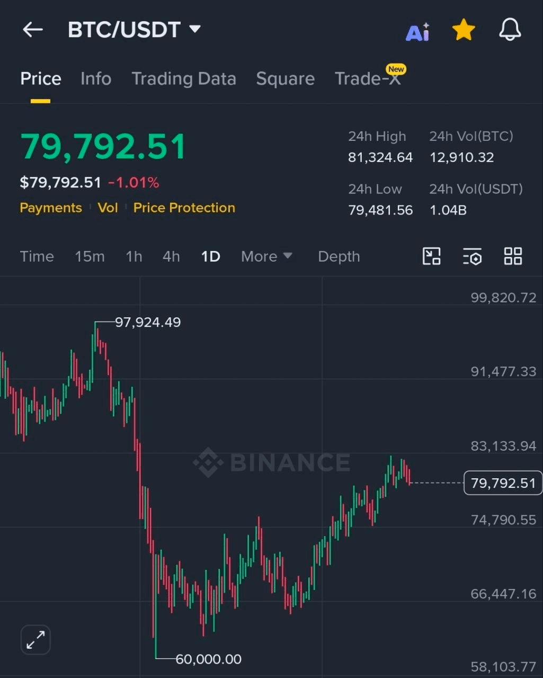Open the AI assistant icon
Image resolution: width=543 pixels, height=678 pixels.
tap(418, 32)
